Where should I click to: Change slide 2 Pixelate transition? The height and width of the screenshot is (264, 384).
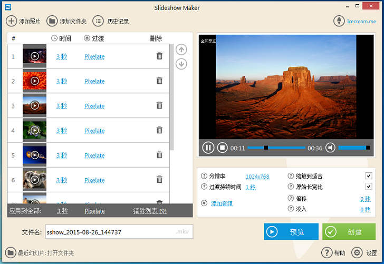pyautogui.click(x=94, y=81)
